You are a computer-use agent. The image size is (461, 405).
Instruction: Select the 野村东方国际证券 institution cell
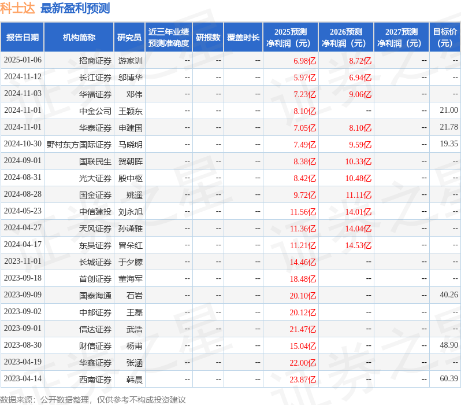(79, 145)
